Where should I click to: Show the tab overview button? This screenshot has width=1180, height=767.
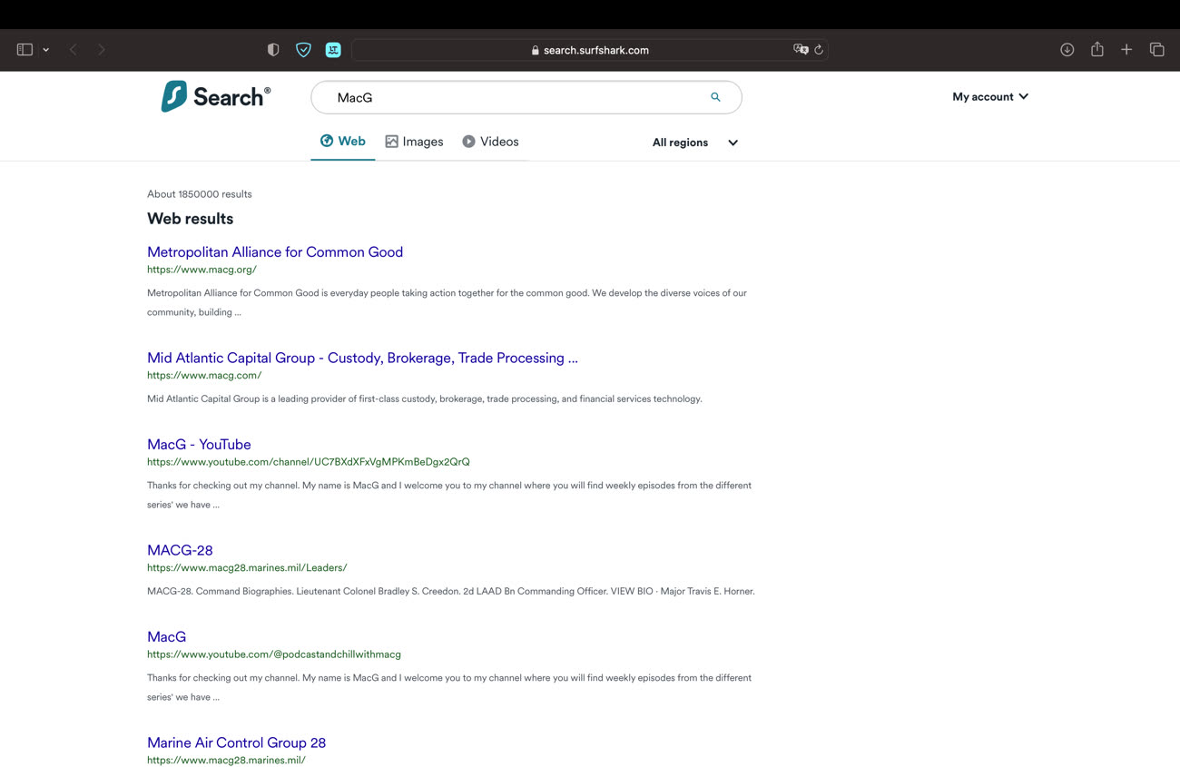[x=1156, y=50]
